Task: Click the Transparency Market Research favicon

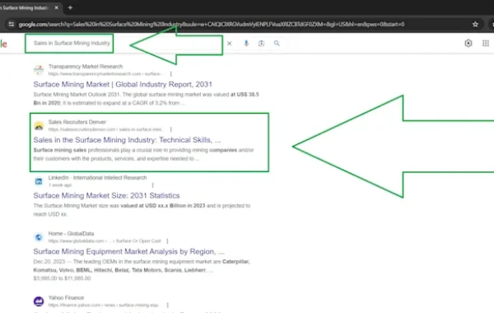Action: point(39,70)
